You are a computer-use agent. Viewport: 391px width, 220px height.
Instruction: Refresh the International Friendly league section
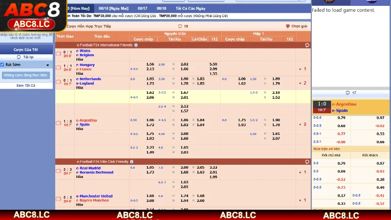(307, 45)
